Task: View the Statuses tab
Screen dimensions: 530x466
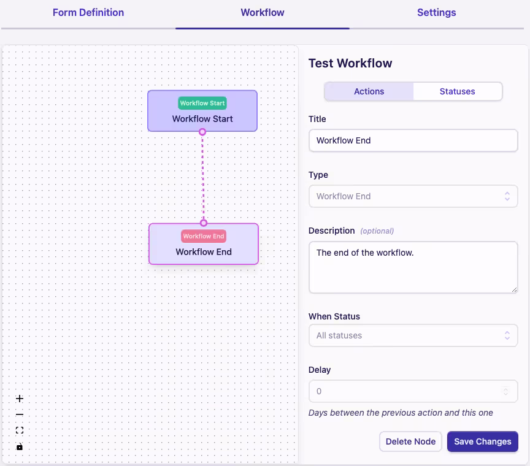Action: [x=457, y=91]
